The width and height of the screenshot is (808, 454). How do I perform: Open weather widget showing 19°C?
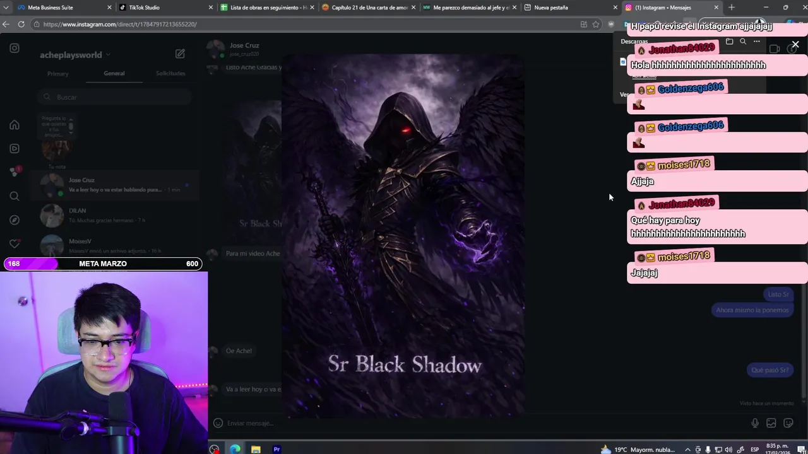638,450
